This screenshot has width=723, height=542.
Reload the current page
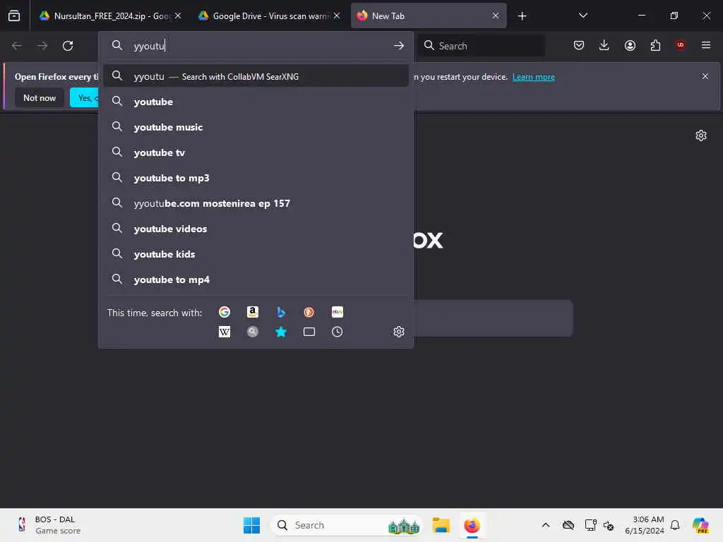click(68, 46)
